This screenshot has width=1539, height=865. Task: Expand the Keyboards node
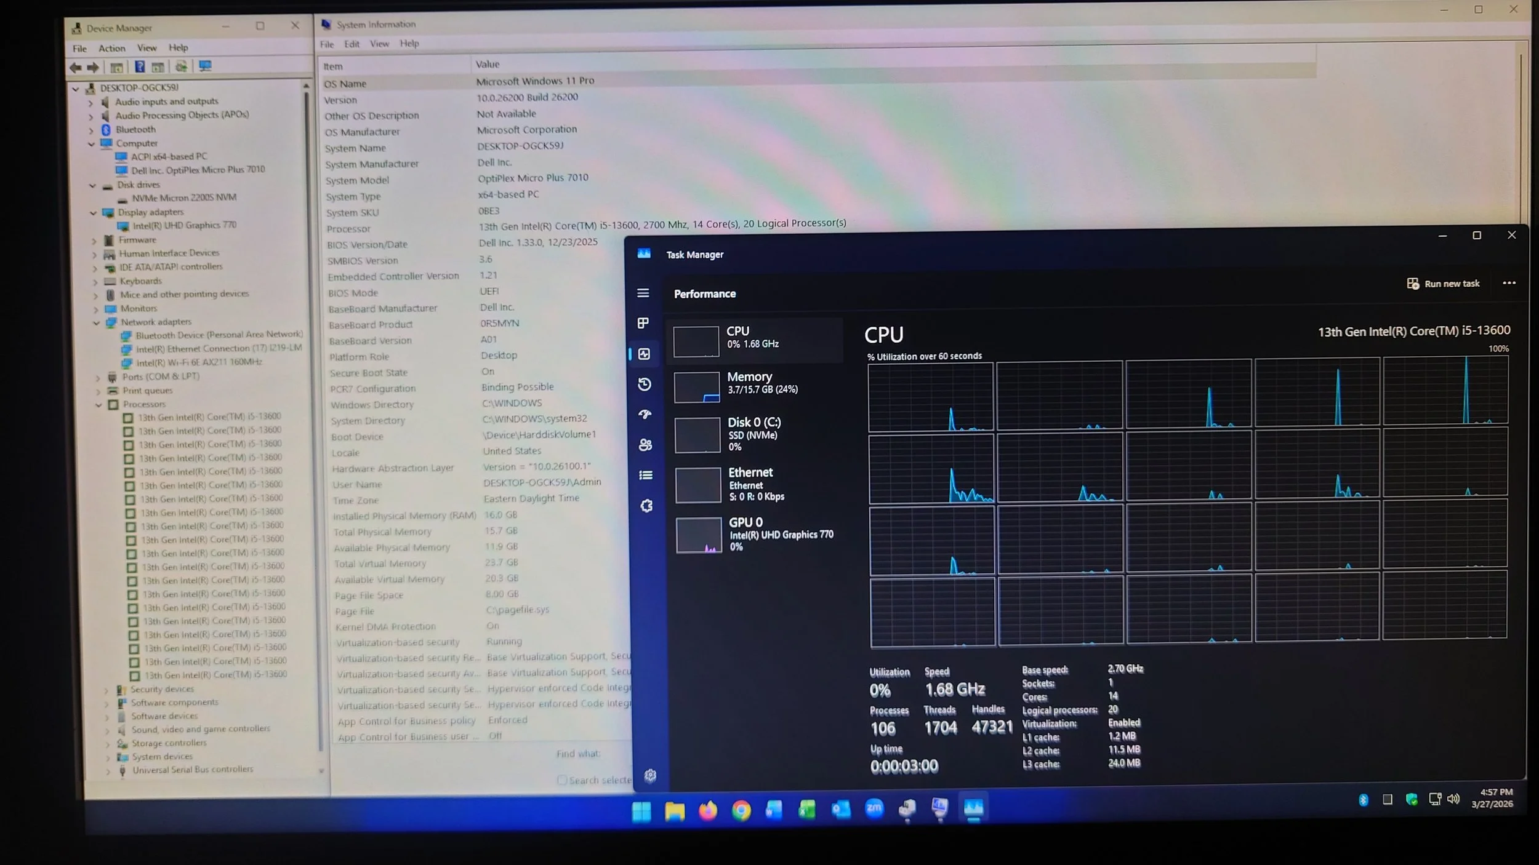(x=95, y=282)
